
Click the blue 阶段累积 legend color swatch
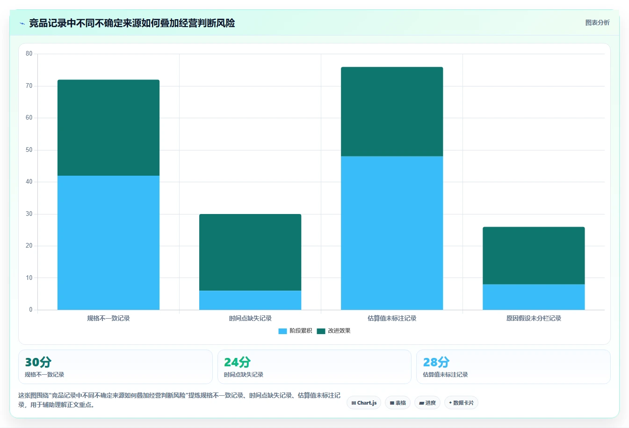click(282, 331)
